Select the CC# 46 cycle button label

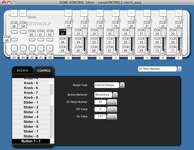coord(7,39)
